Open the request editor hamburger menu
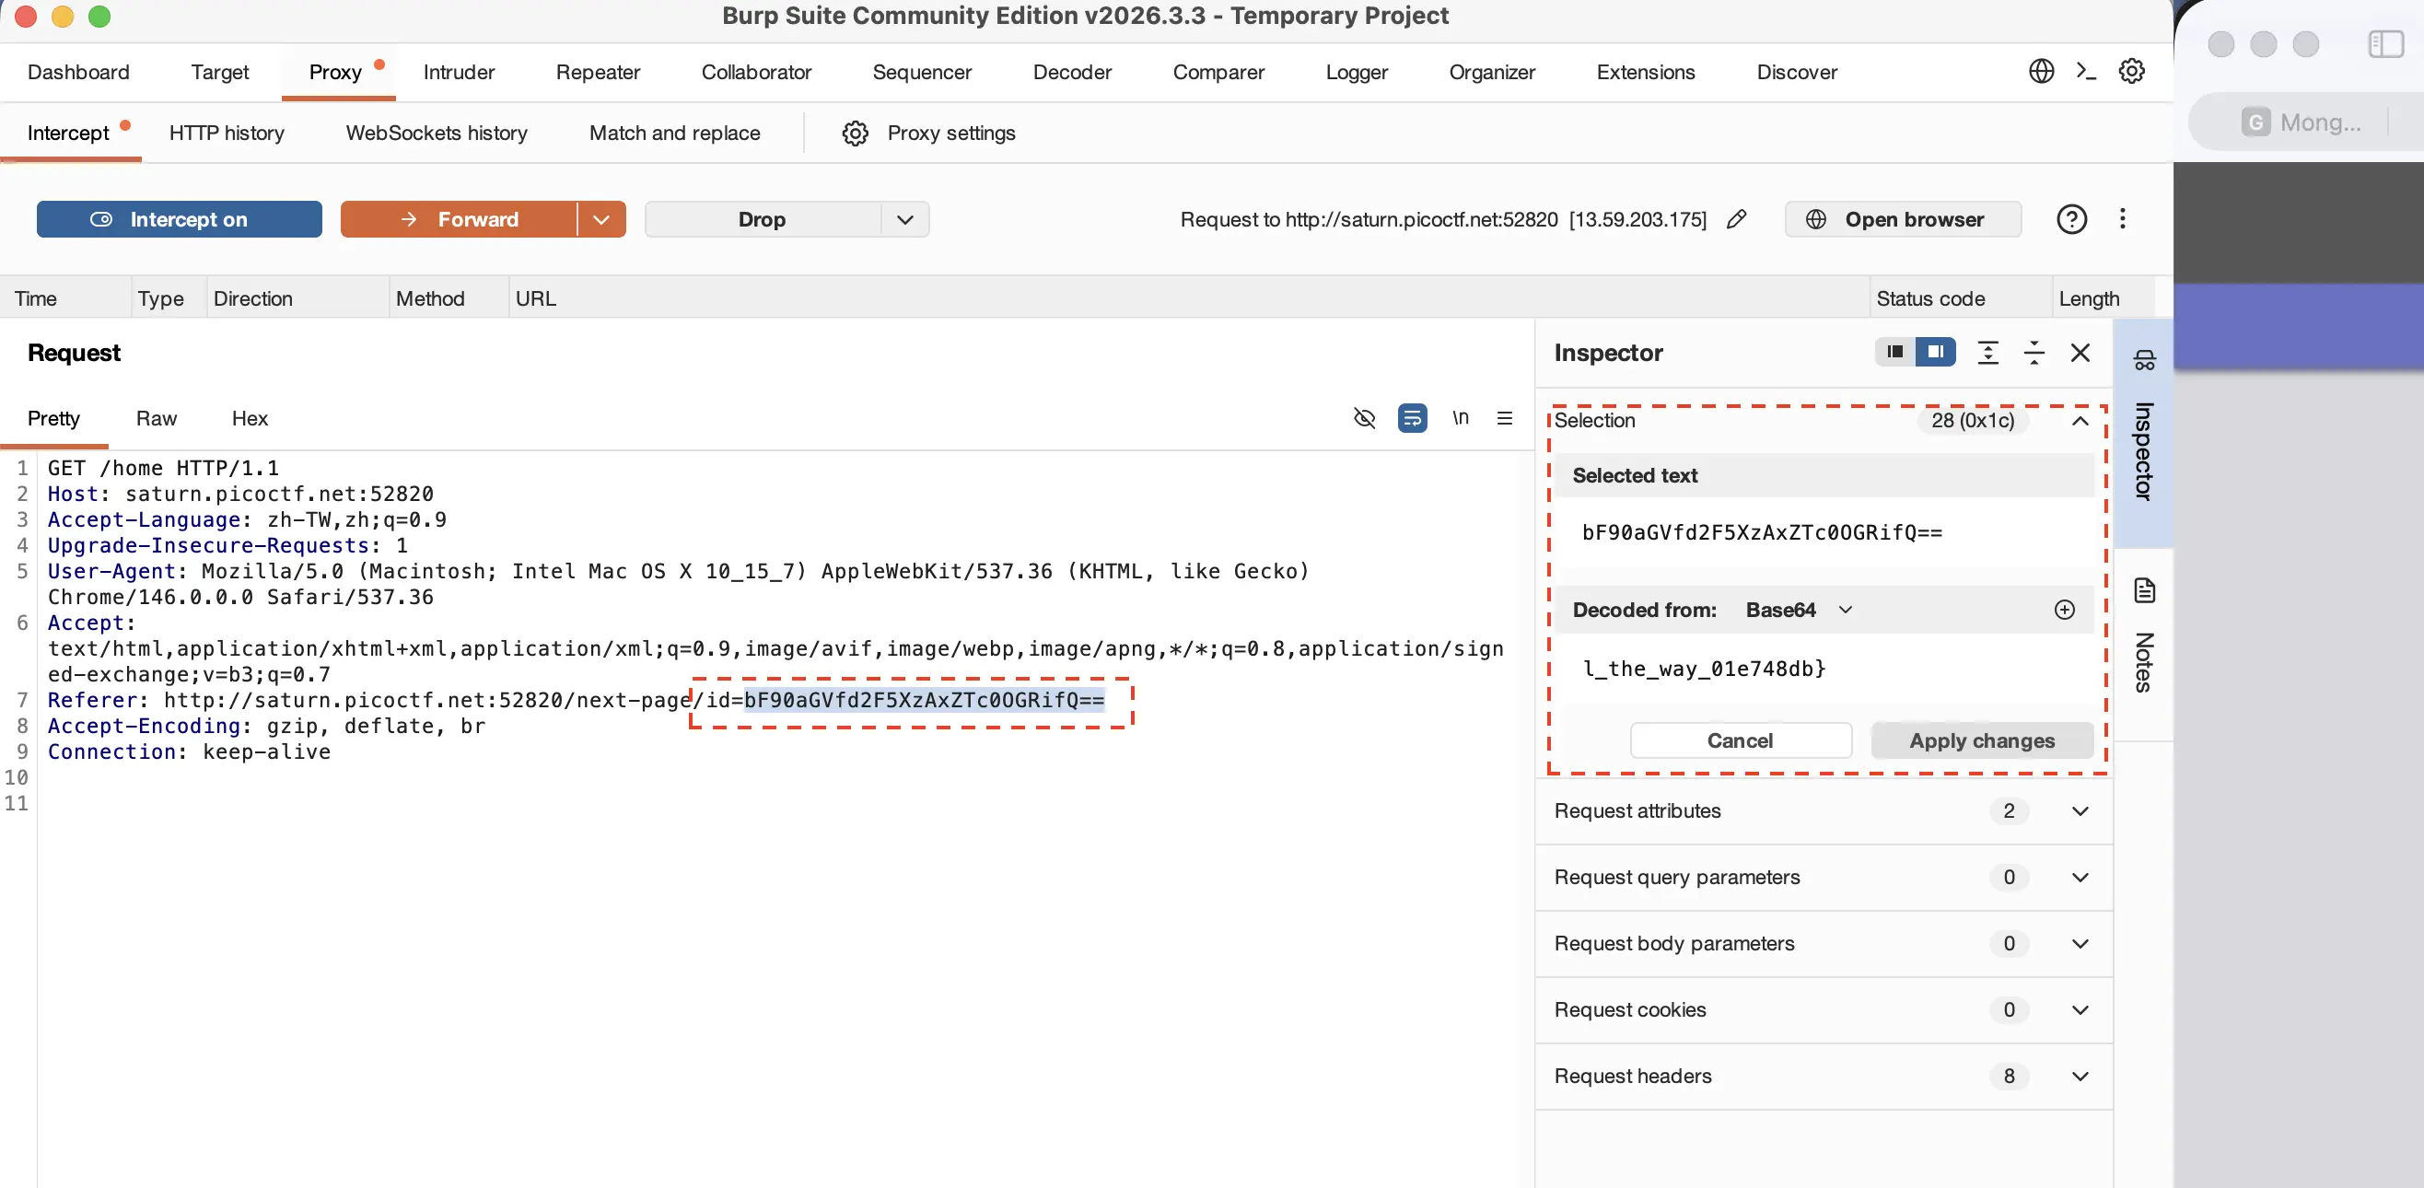 (x=1505, y=417)
